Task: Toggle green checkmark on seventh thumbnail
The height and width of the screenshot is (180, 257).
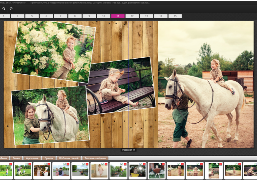Action: click(x=121, y=164)
